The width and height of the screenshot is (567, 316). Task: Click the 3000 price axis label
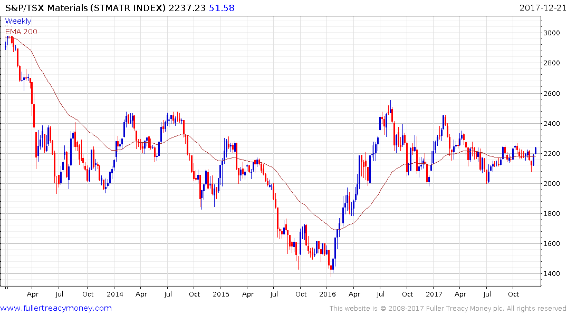[x=552, y=33]
